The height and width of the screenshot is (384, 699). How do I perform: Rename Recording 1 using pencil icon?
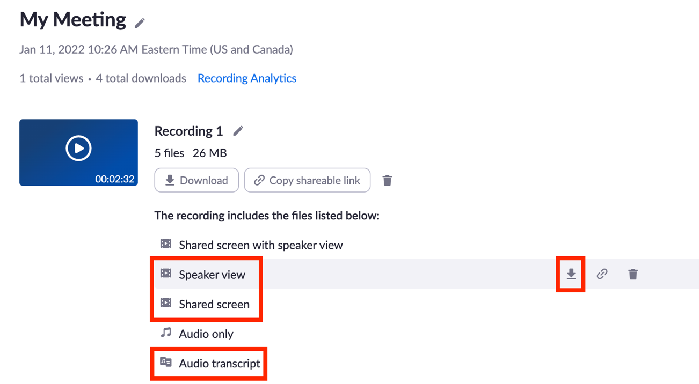238,131
